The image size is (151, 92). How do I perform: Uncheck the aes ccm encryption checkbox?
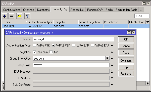(34, 52)
